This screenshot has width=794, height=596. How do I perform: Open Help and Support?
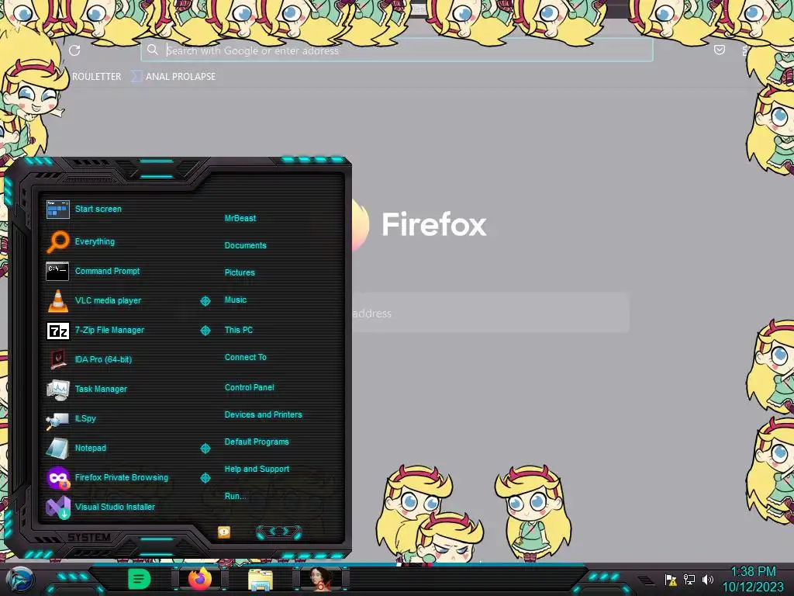(257, 470)
